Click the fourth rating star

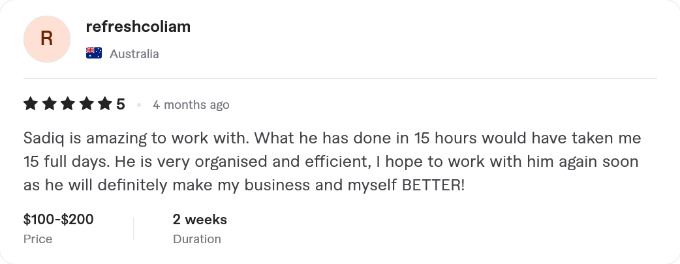pos(86,104)
